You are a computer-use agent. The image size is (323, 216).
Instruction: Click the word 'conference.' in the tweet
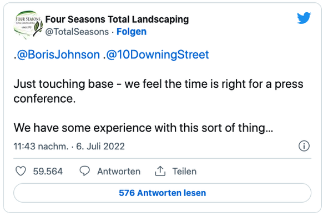click(45, 98)
